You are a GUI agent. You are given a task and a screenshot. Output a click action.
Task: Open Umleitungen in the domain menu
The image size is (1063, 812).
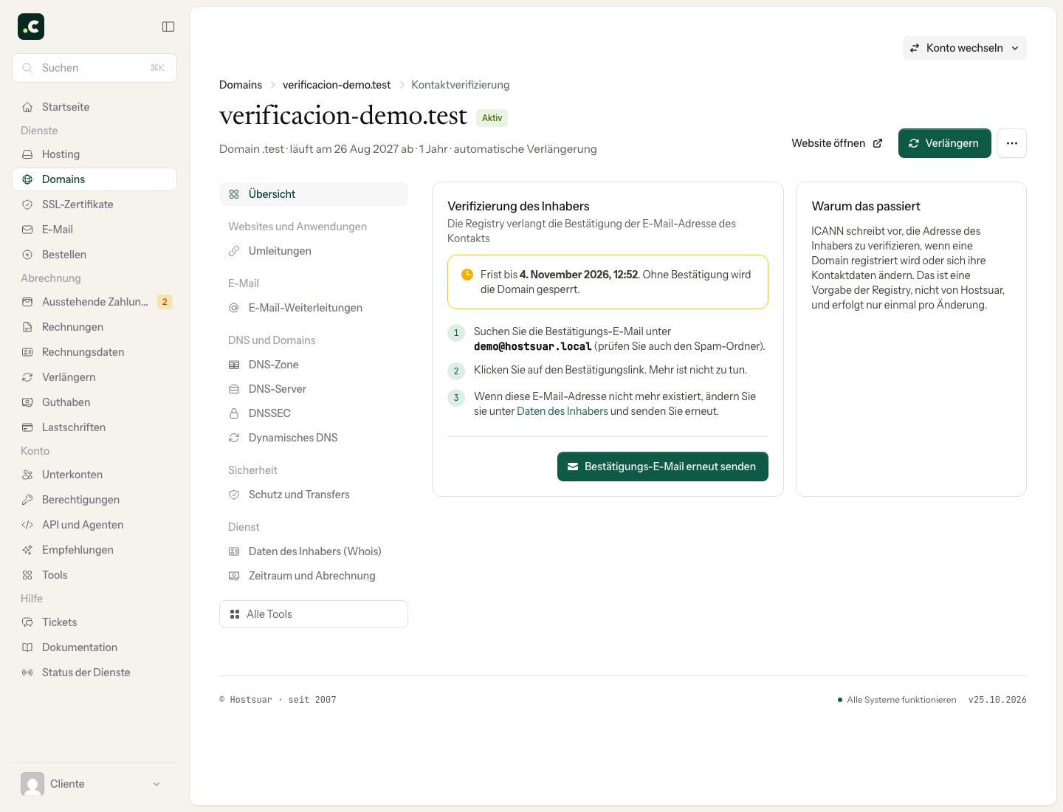click(314, 251)
